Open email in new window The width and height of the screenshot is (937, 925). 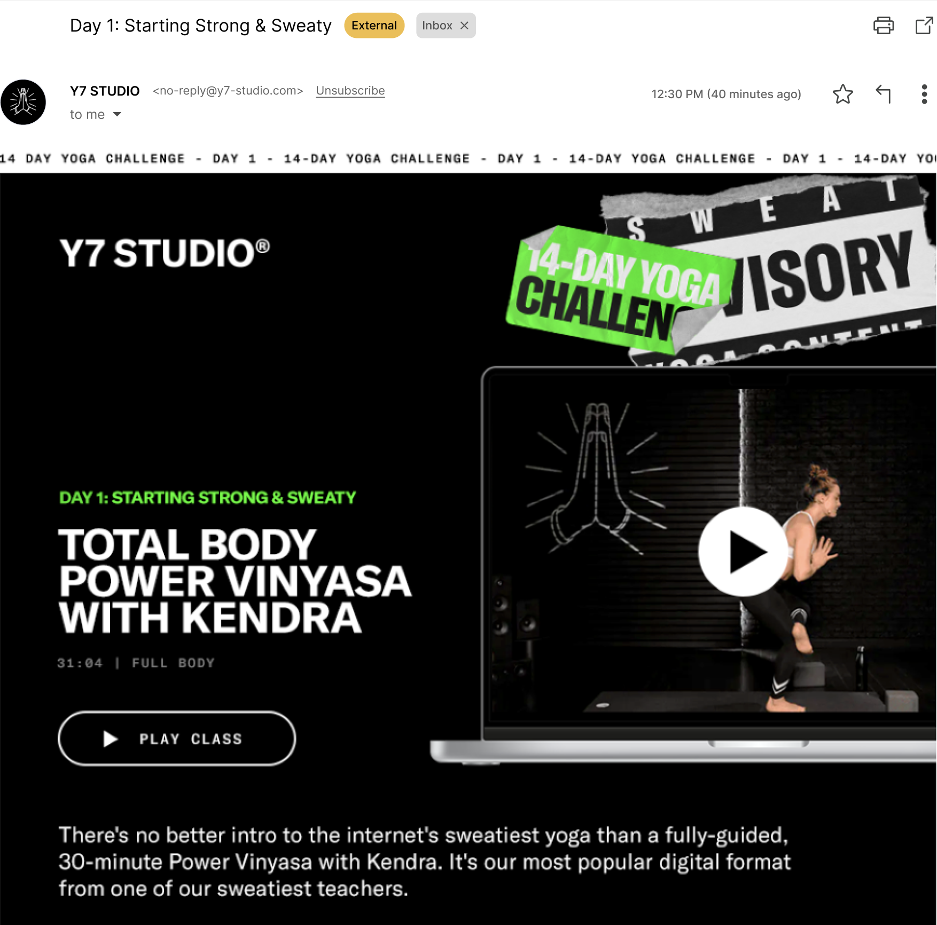point(924,26)
